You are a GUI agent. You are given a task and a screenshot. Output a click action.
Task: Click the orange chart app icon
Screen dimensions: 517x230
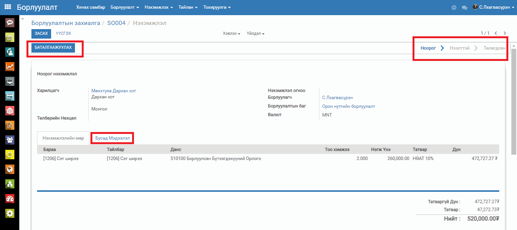10,67
